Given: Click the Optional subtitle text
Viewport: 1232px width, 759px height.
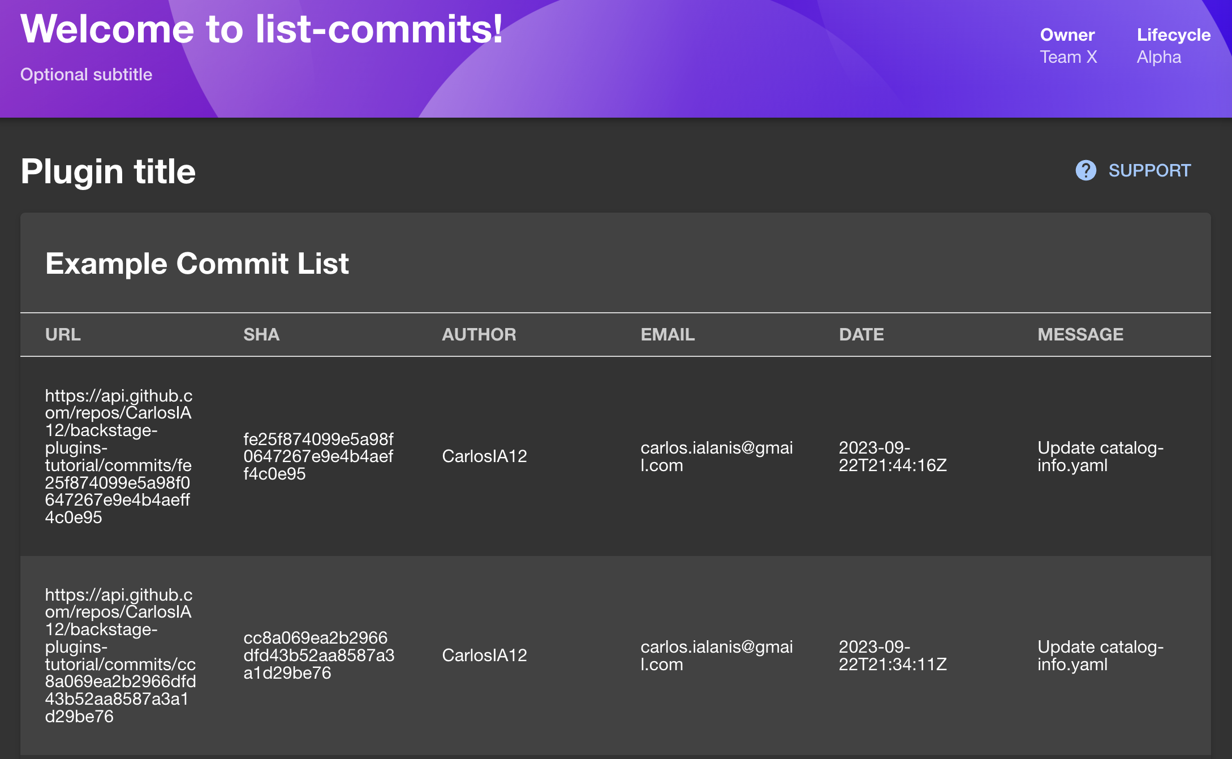Looking at the screenshot, I should 86,75.
